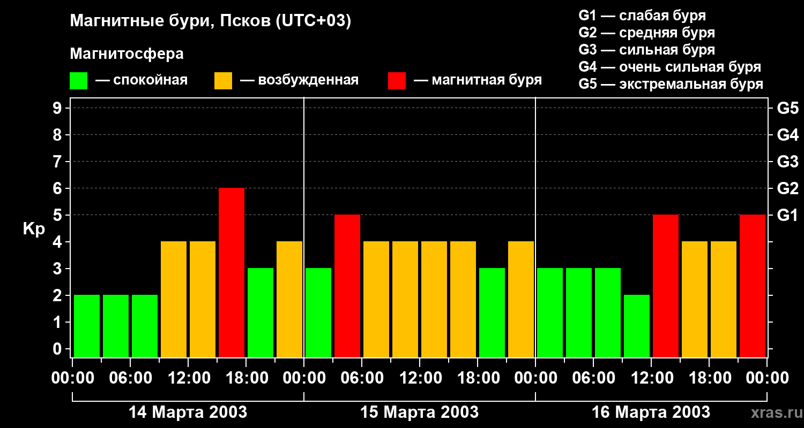Image resolution: width=804 pixels, height=428 pixels.
Task: Click the 21:00–00:00 orange bar on 15 March
Action: [521, 300]
